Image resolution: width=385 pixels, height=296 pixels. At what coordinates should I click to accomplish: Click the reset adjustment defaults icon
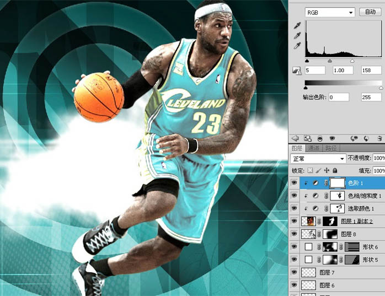pos(366,138)
